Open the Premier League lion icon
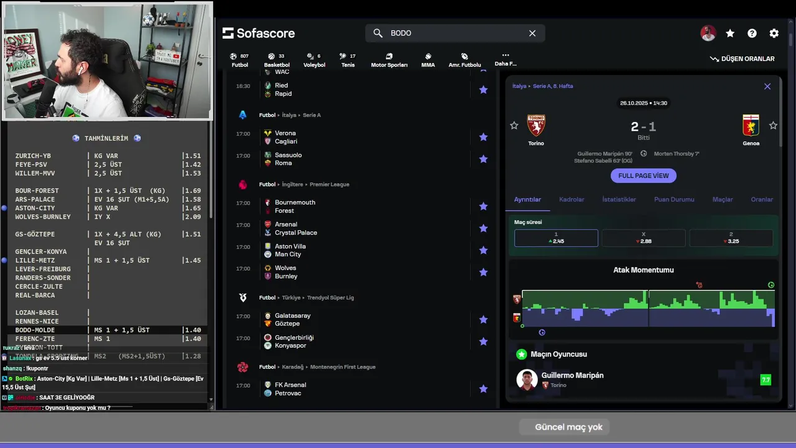 tap(243, 184)
